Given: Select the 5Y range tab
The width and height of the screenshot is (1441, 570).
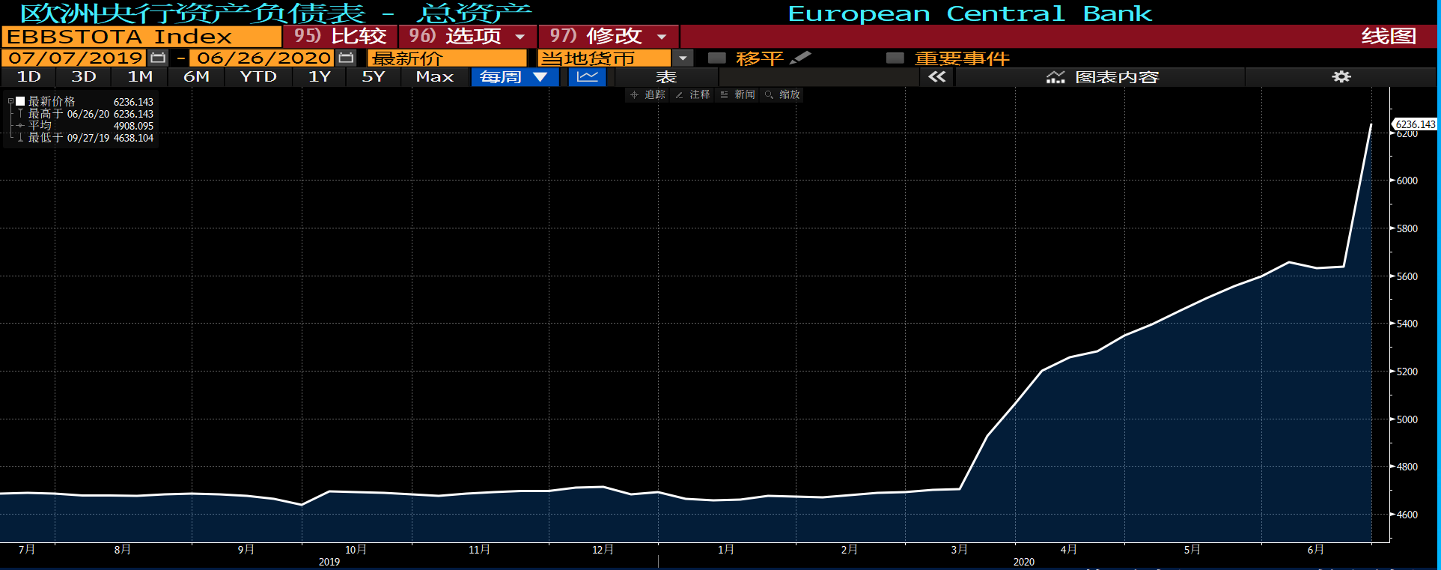Looking at the screenshot, I should pyautogui.click(x=373, y=76).
